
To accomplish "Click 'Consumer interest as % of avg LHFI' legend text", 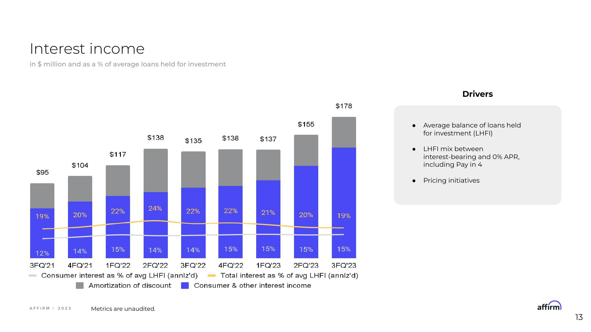I will click(x=119, y=276).
